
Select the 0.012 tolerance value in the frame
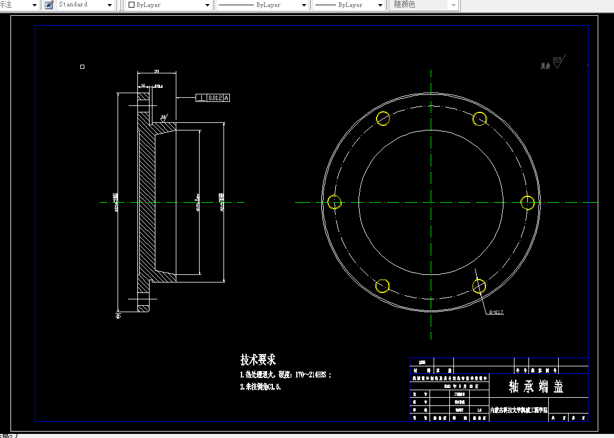(215, 98)
